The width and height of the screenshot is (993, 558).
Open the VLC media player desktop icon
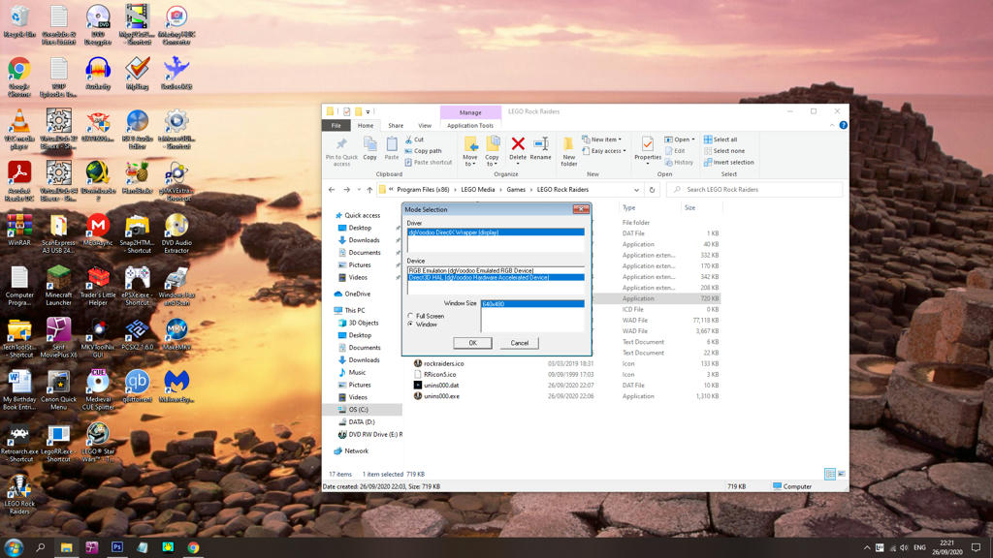click(19, 129)
